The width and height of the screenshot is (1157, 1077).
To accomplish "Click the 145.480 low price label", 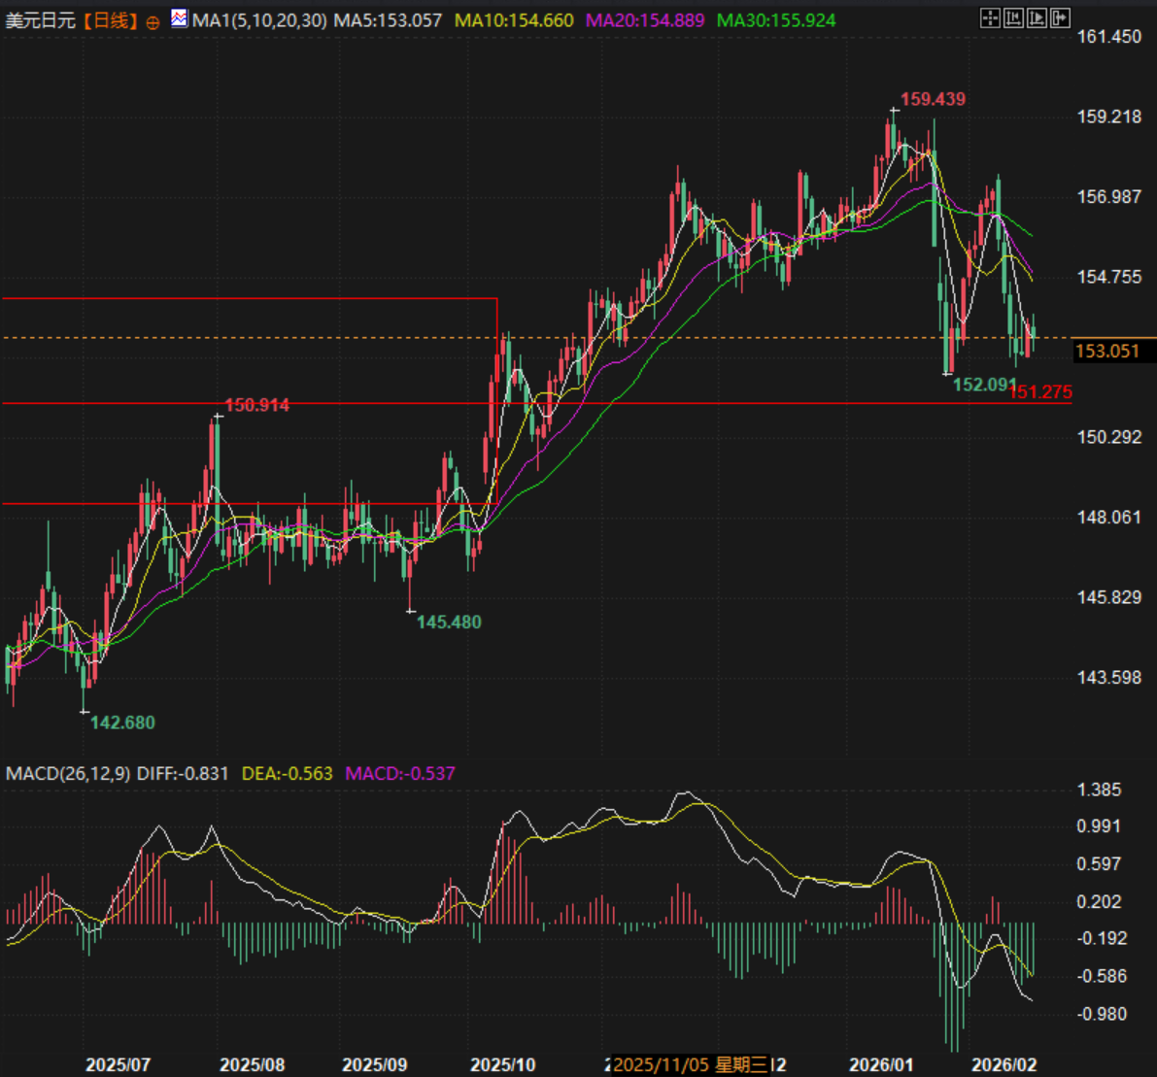I will [x=449, y=623].
